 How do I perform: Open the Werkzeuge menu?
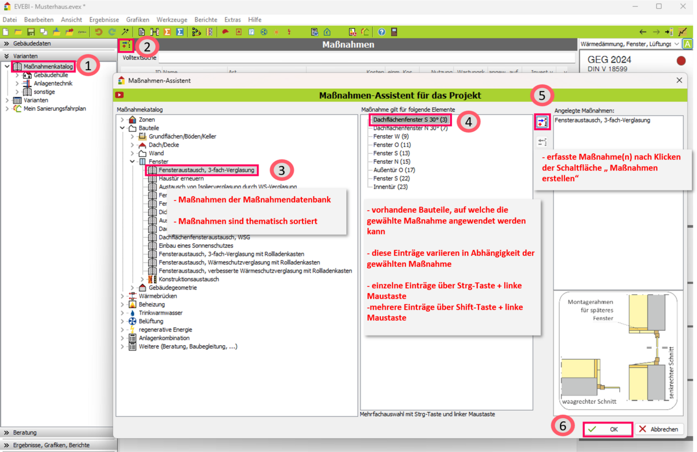click(172, 20)
